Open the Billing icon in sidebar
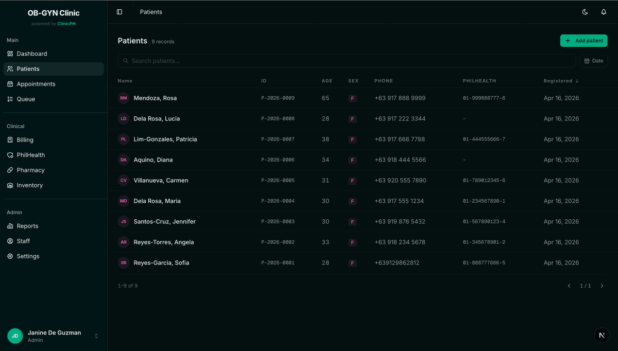The height and width of the screenshot is (351, 618). click(x=10, y=139)
